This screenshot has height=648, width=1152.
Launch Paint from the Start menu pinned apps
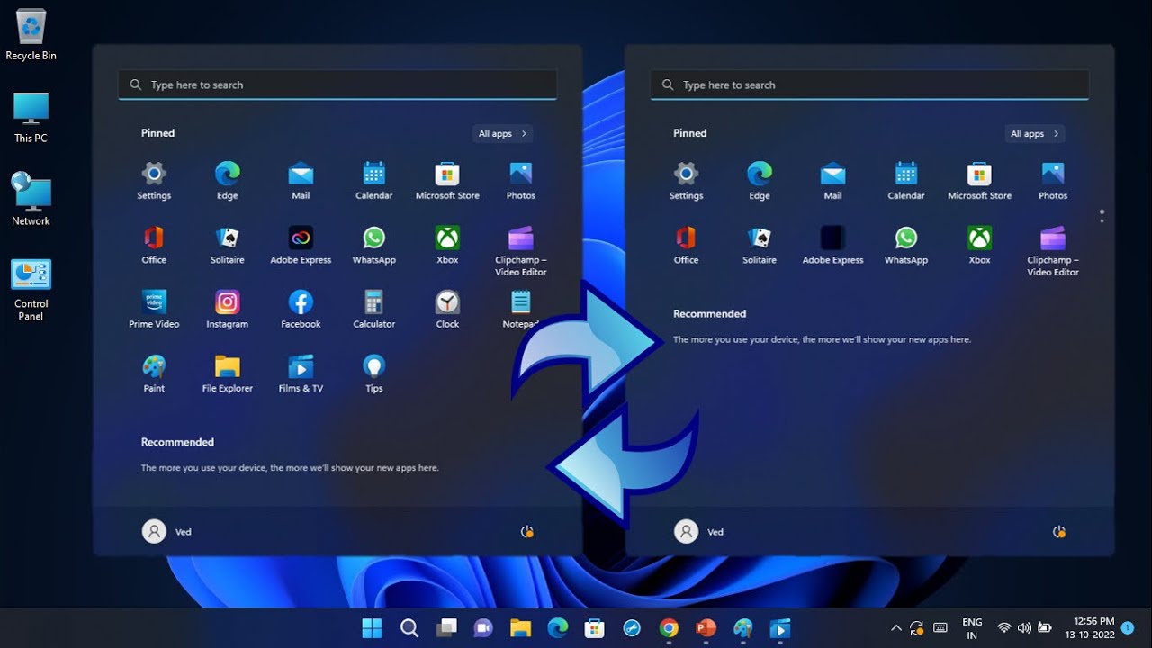click(154, 373)
